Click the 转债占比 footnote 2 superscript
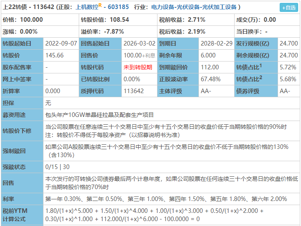The height and width of the screenshot is (226, 301). [x=261, y=78]
